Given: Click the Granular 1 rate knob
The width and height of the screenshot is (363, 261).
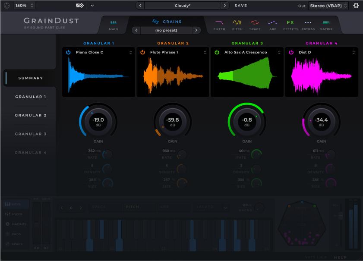Looking at the screenshot, I should click(107, 154).
